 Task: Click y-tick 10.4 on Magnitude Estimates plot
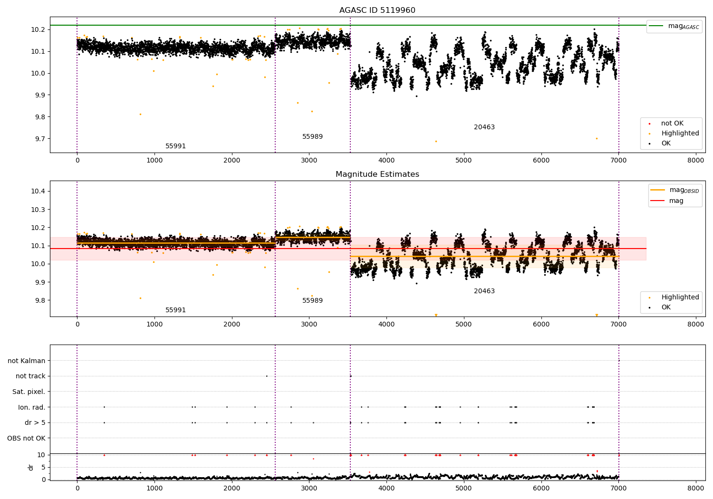point(38,192)
